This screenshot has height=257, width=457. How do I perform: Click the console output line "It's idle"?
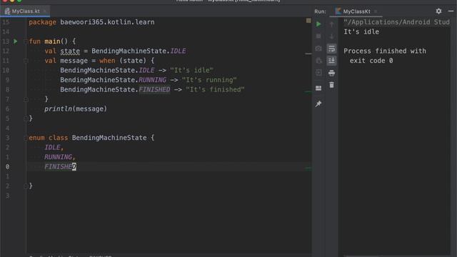pos(361,31)
